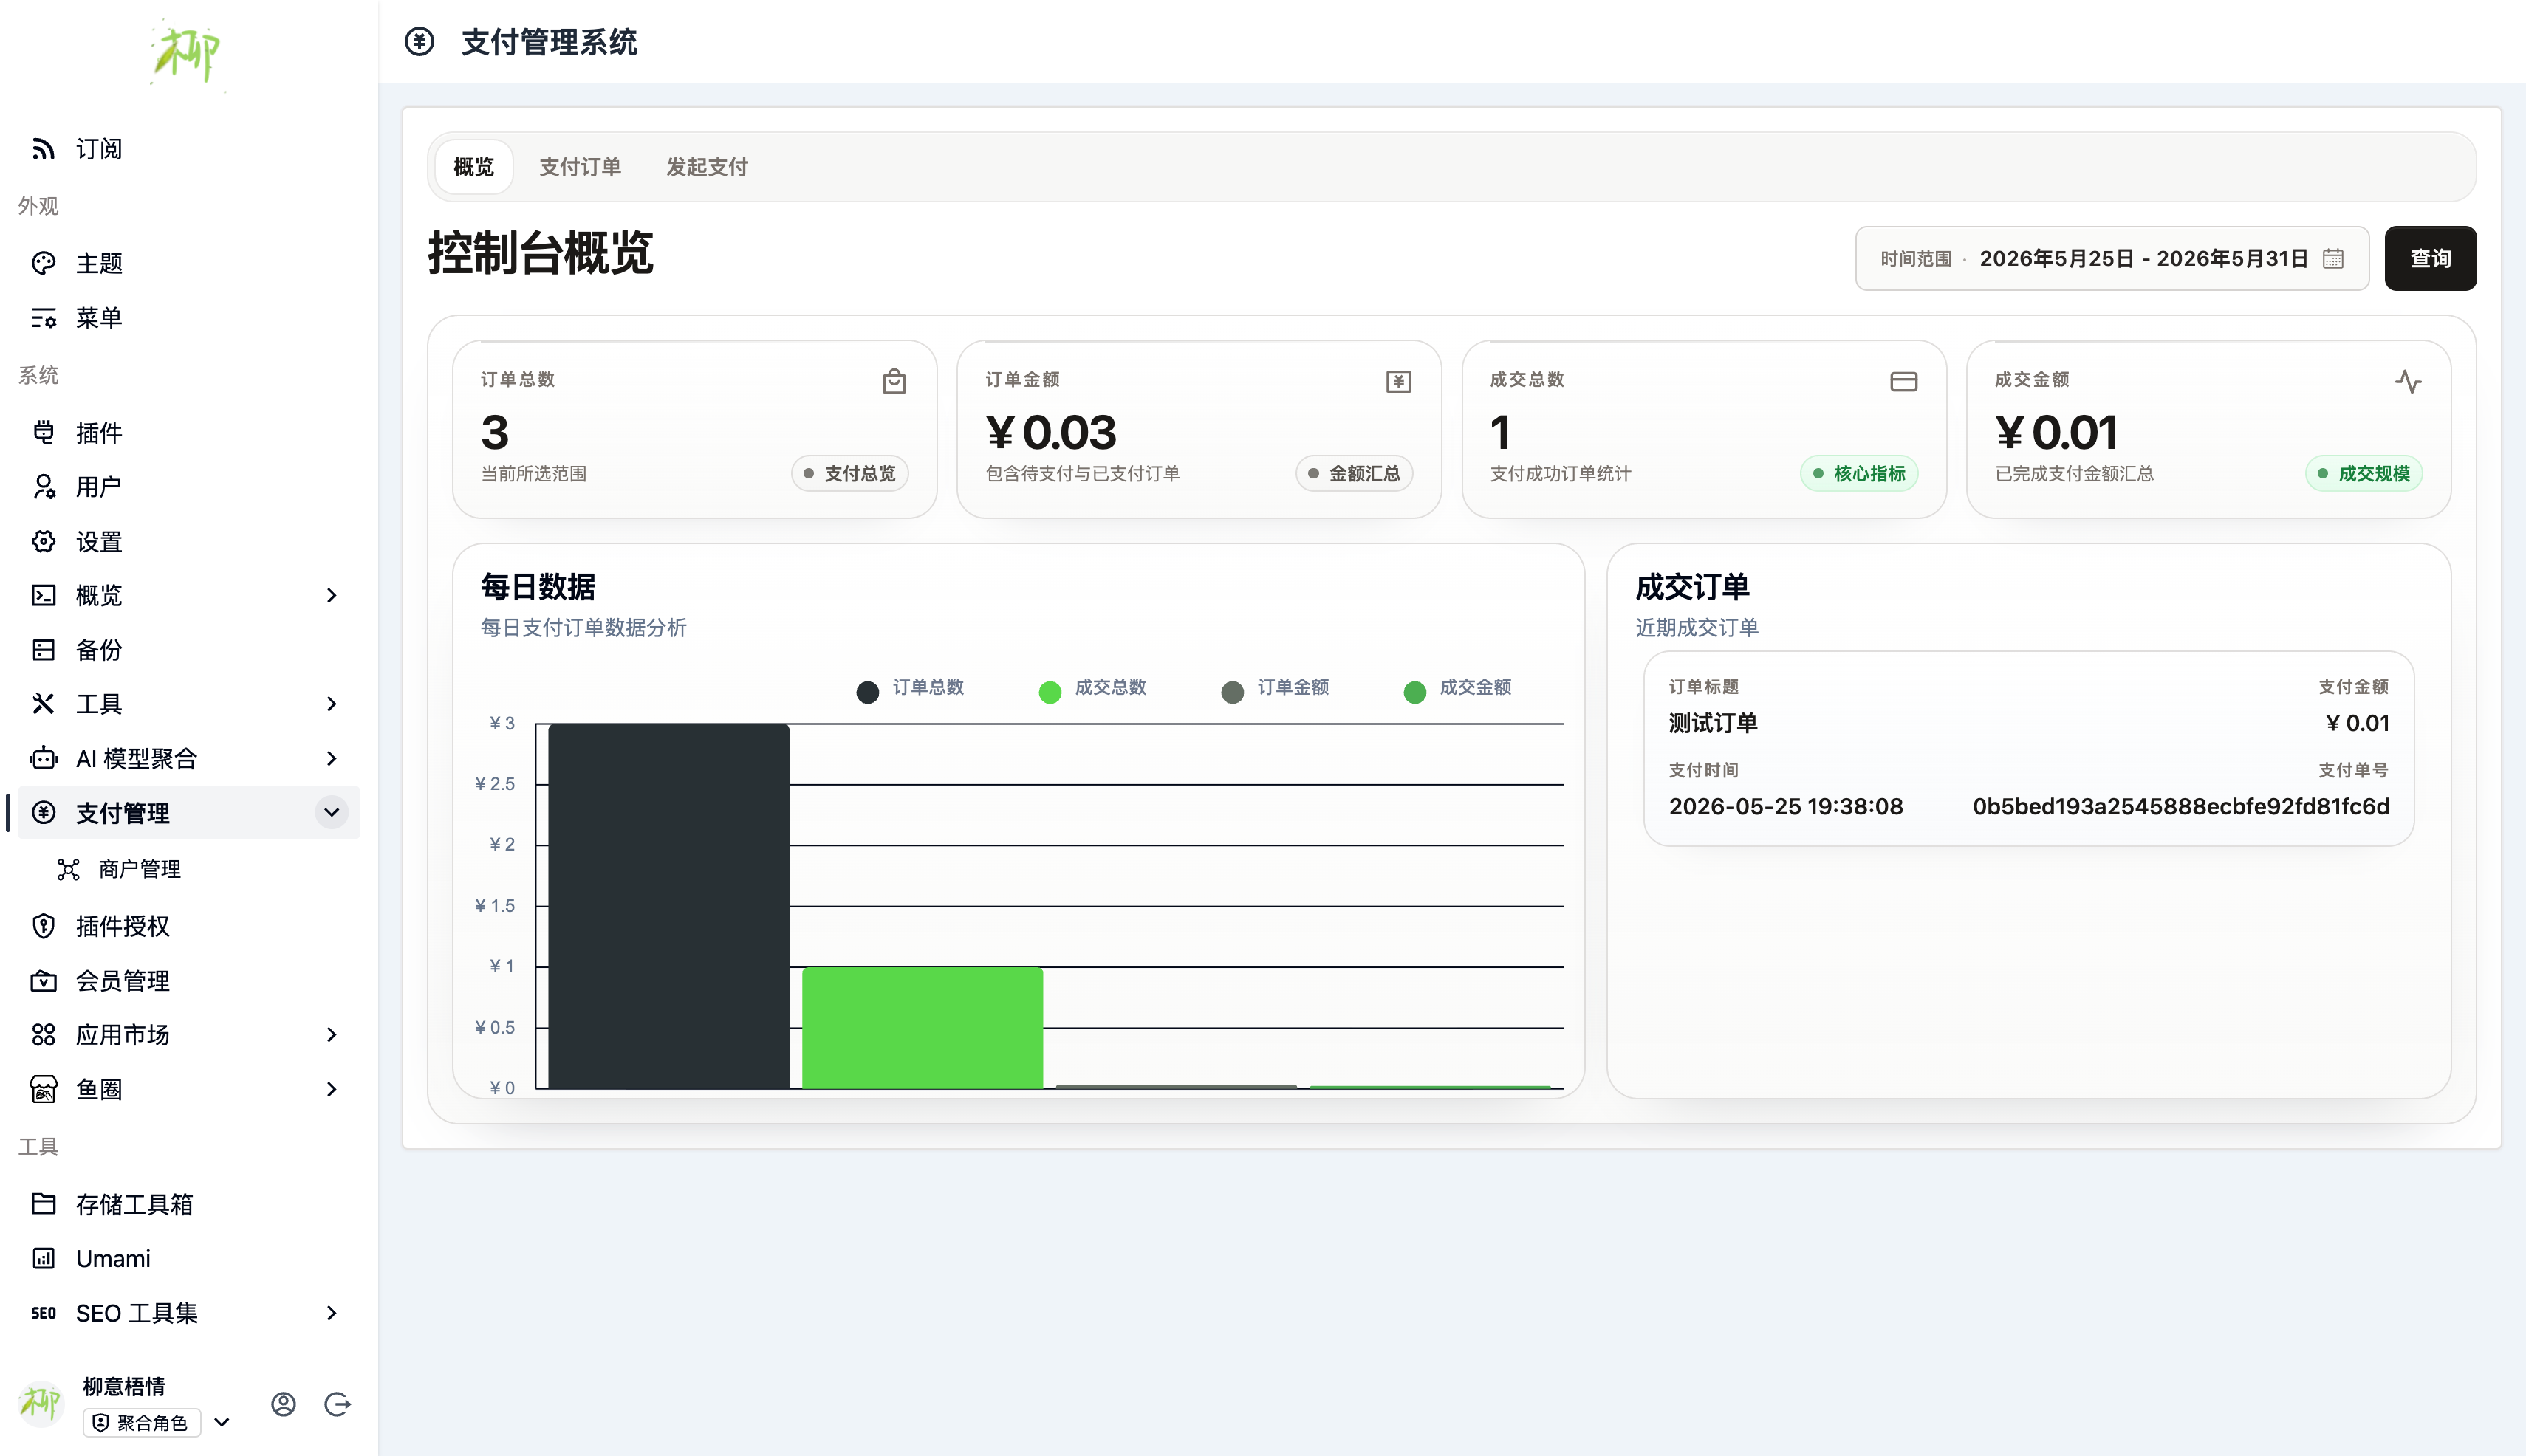Toggle 成交总数 legend series
The width and height of the screenshot is (2526, 1456).
pos(1092,689)
